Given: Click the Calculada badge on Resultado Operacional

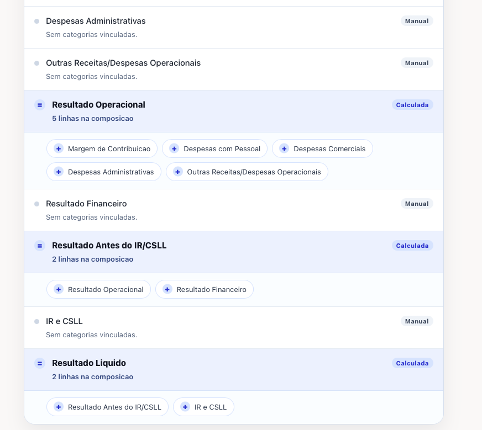Looking at the screenshot, I should [412, 105].
